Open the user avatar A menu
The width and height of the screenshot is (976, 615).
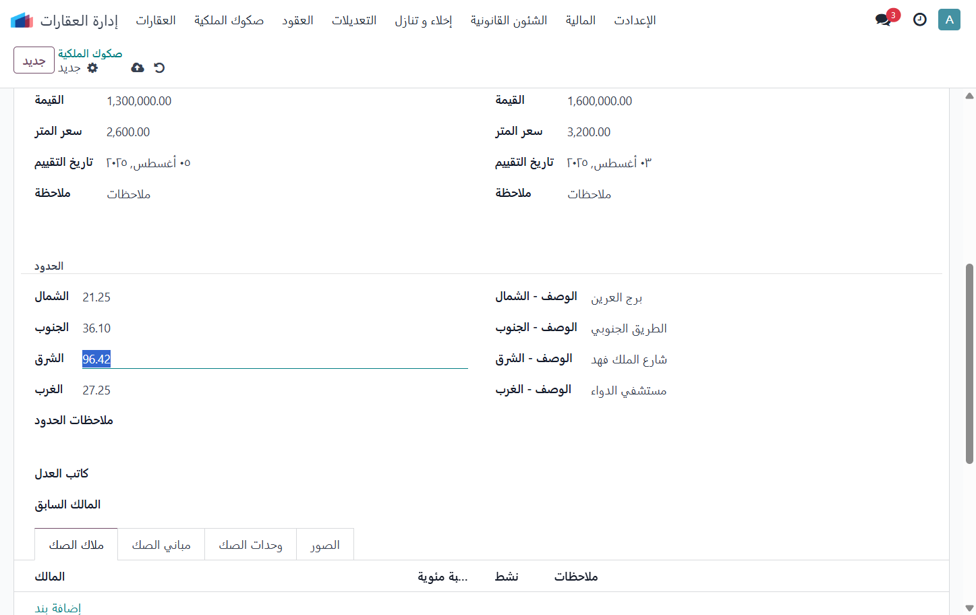pos(949,20)
